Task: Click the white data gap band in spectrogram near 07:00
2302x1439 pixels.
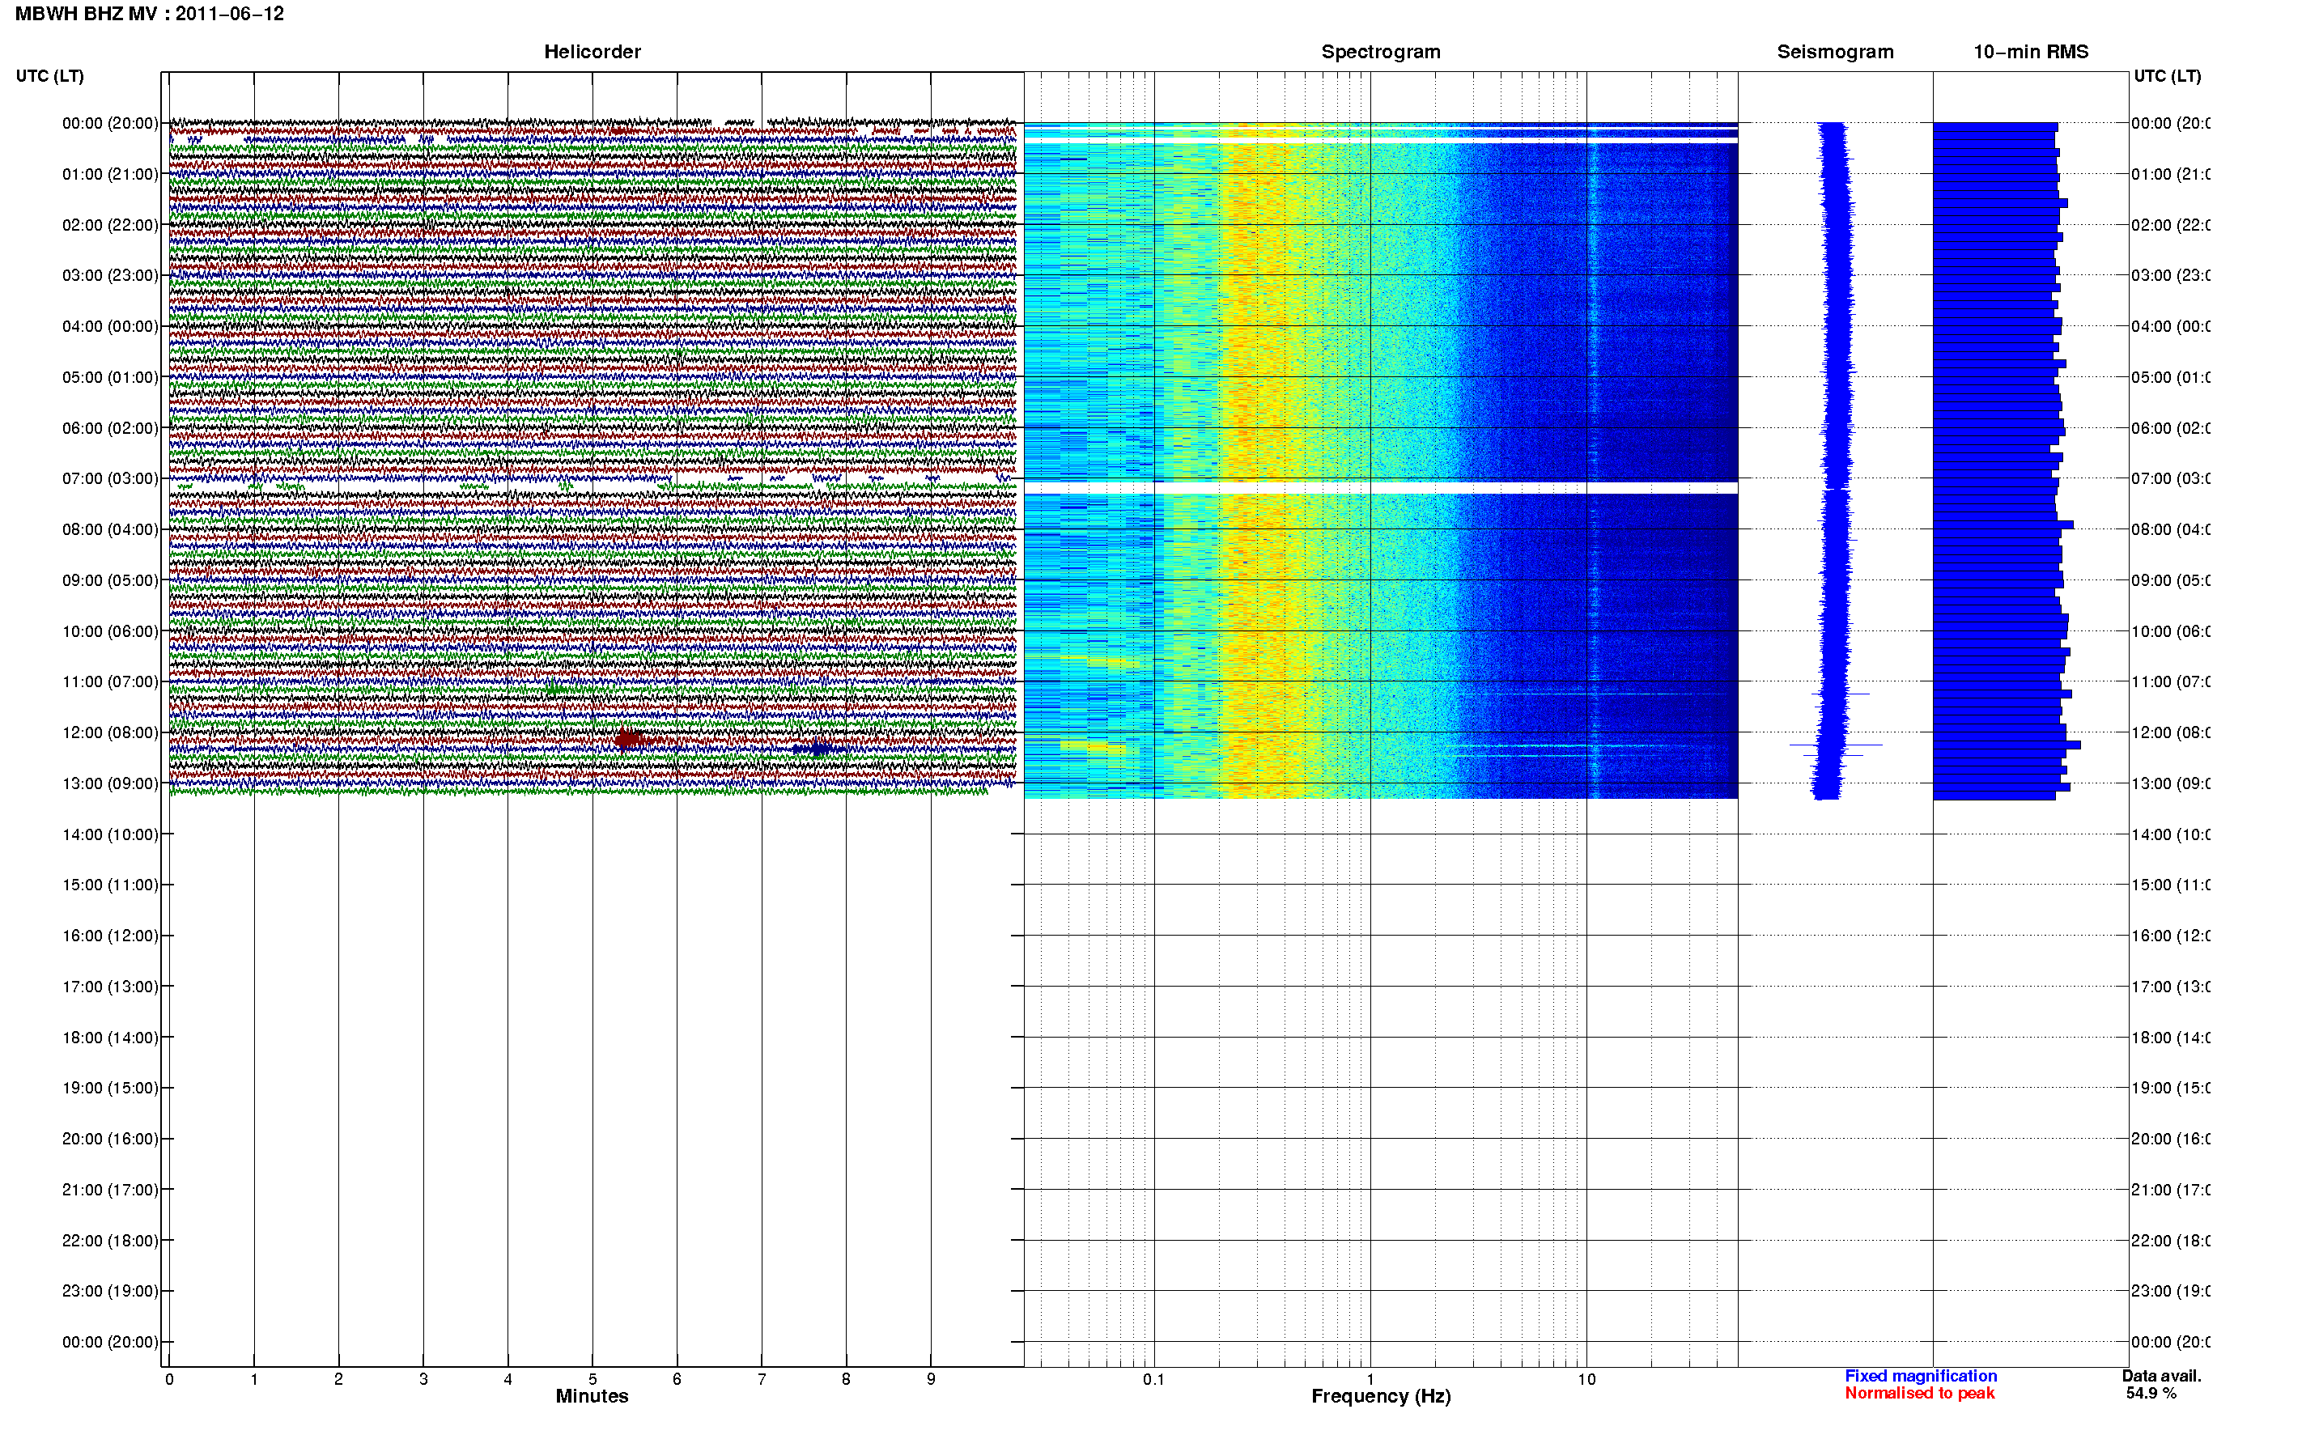Action: coord(1380,487)
